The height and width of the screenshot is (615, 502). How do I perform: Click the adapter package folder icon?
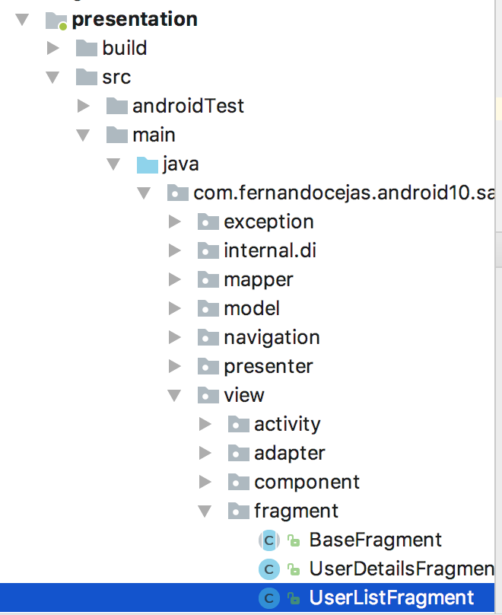point(238,453)
